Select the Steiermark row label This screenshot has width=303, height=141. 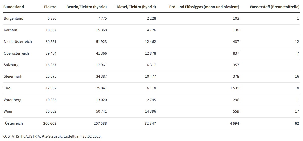point(13,76)
